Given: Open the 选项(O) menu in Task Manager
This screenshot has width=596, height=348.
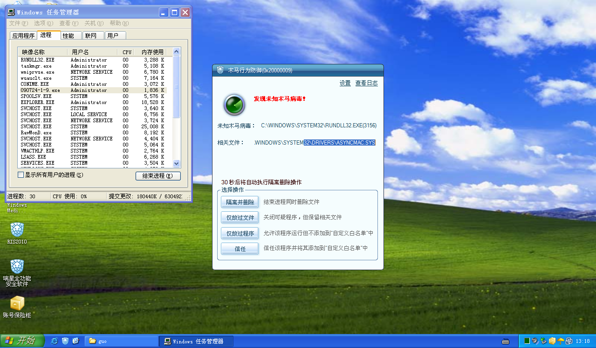Looking at the screenshot, I should tap(44, 23).
